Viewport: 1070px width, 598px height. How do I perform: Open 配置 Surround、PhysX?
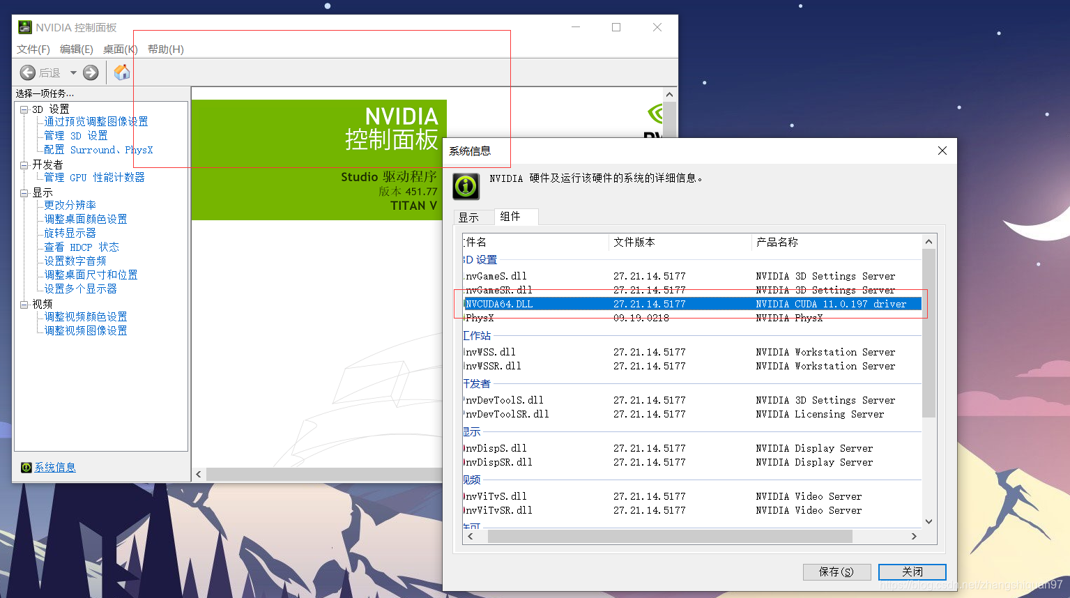click(98, 149)
